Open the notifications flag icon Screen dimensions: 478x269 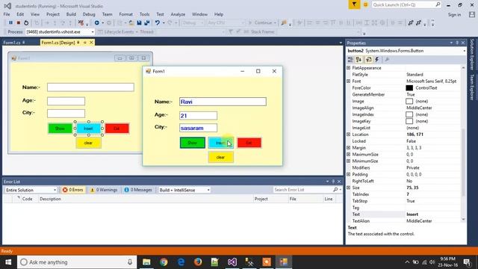pyautogui.click(x=354, y=4)
